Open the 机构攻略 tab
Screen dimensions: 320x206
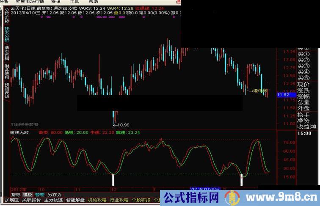(x=97, y=200)
